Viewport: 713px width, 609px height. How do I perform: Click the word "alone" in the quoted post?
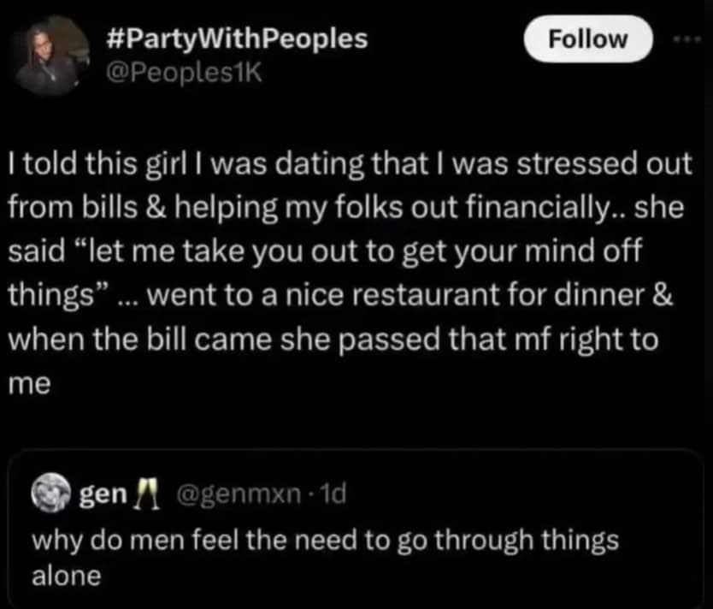(x=67, y=575)
